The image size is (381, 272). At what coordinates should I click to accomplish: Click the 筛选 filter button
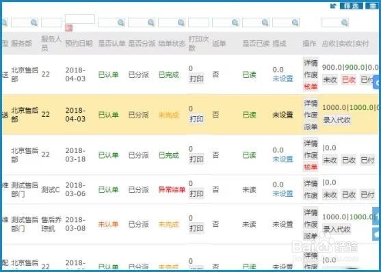tap(352, 6)
